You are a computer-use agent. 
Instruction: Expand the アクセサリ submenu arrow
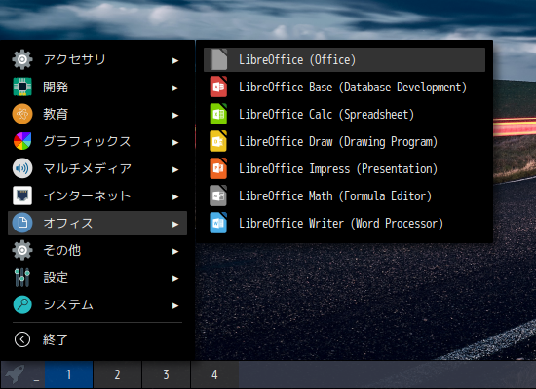pos(175,60)
